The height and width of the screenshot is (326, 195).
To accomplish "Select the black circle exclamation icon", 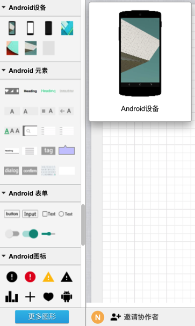I will 12,277.
